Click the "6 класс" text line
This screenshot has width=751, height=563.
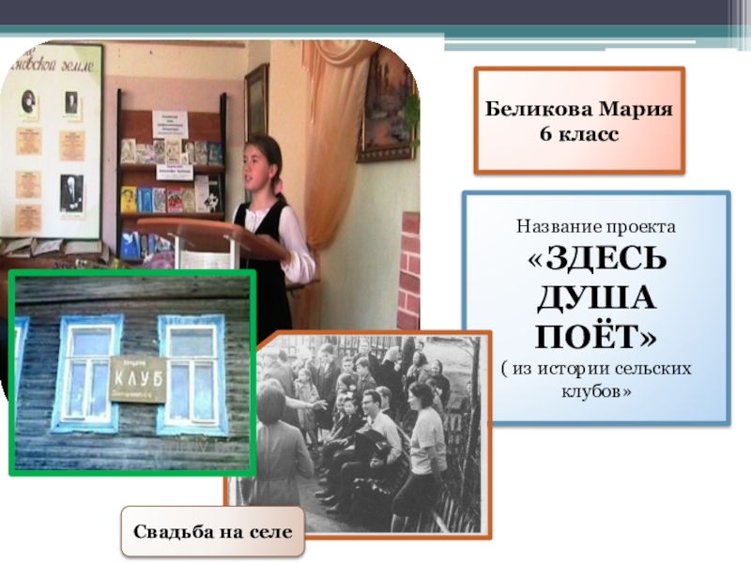click(x=579, y=133)
